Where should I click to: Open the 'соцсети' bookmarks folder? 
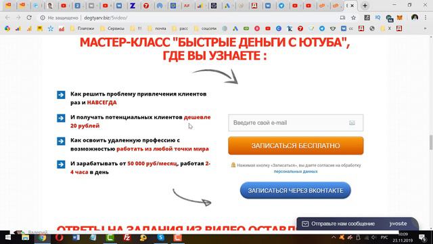[x=205, y=28]
